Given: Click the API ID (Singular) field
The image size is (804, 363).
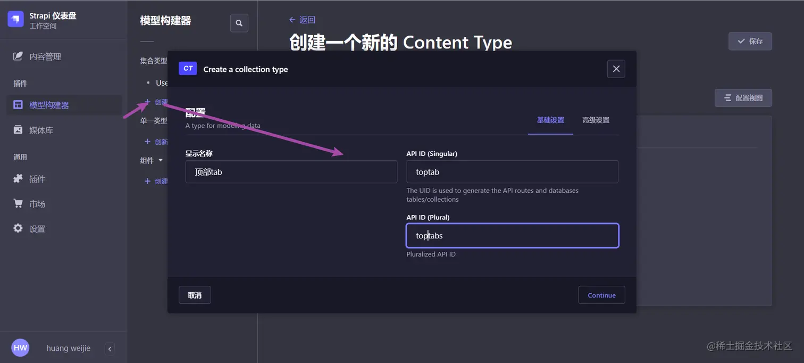Looking at the screenshot, I should (x=512, y=172).
